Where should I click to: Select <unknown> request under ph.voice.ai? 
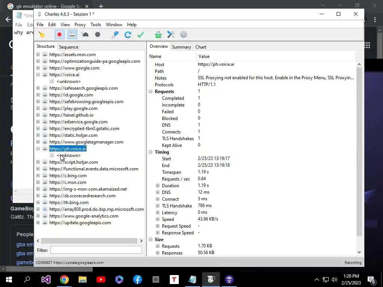coord(69,155)
